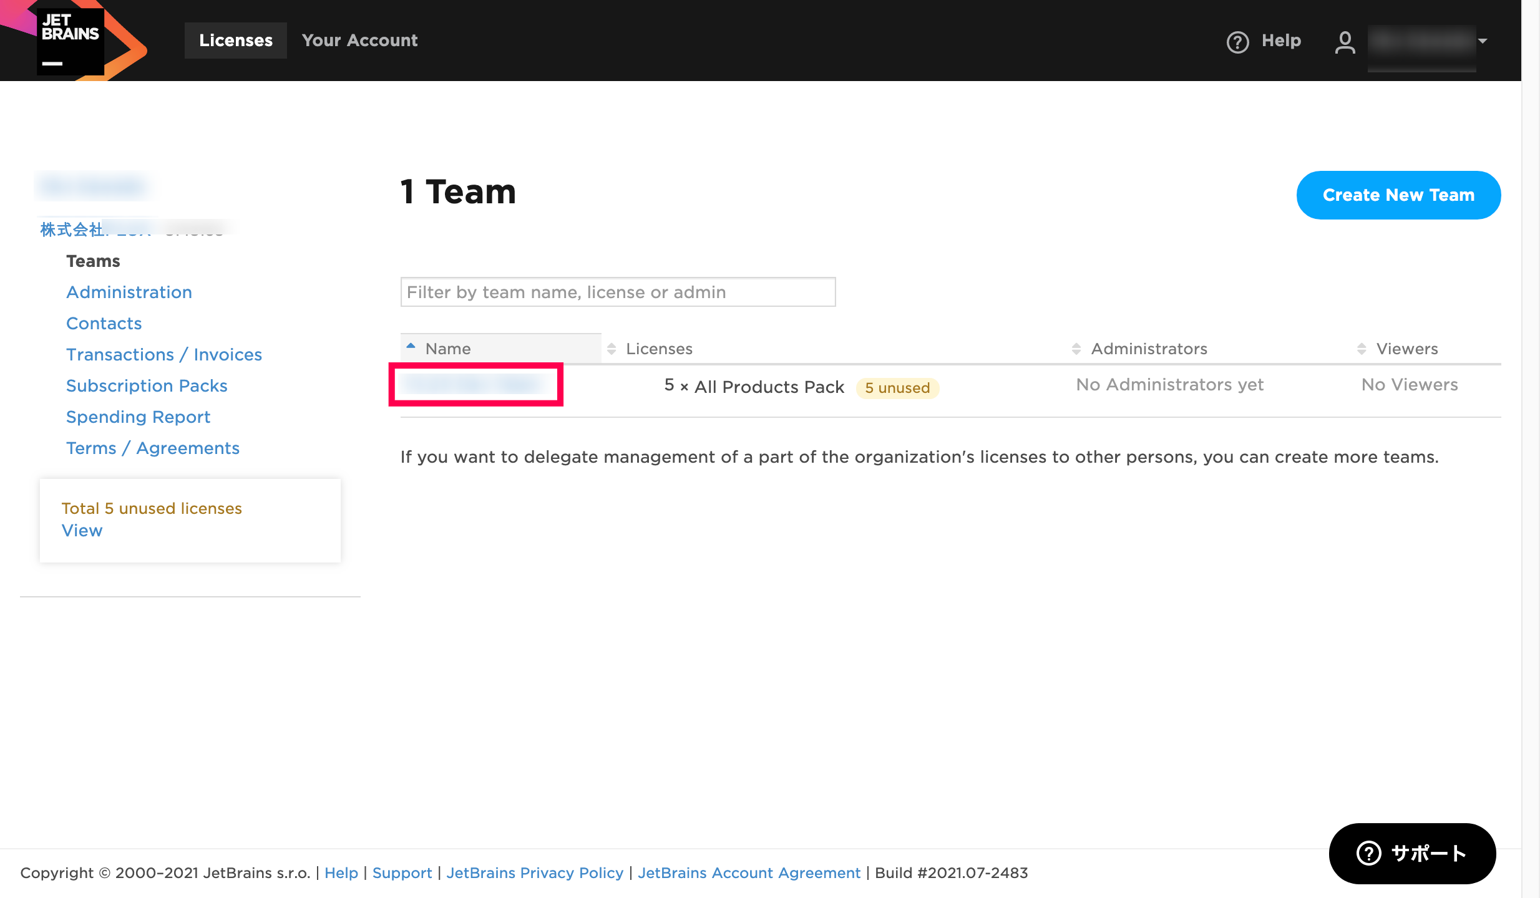Screen dimensions: 1540x898
Task: Open JetBrains Privacy Policy link
Action: point(535,872)
